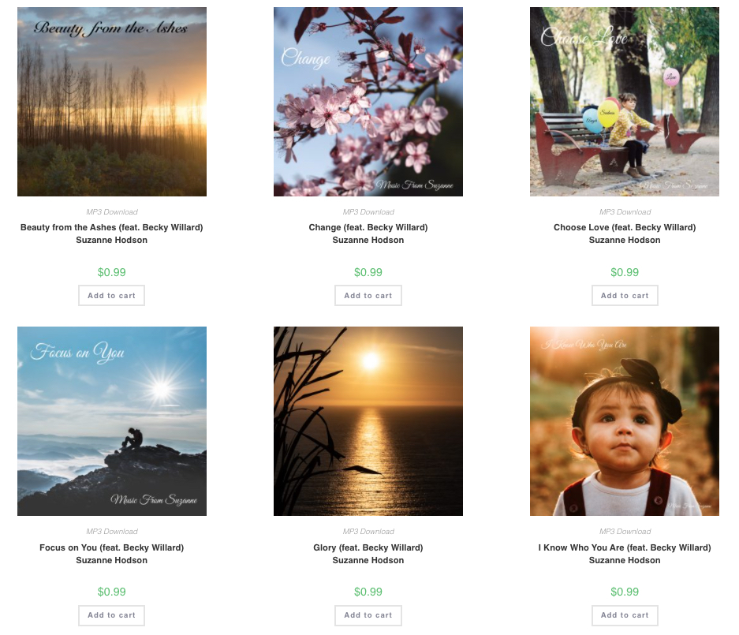Screen dimensions: 739x635
Task: Open the Change cherry blossom cover image
Action: (x=368, y=101)
